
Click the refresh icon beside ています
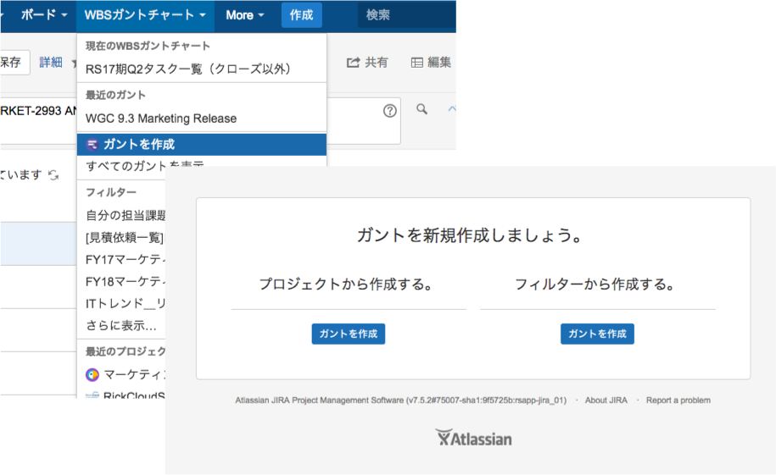coord(53,175)
